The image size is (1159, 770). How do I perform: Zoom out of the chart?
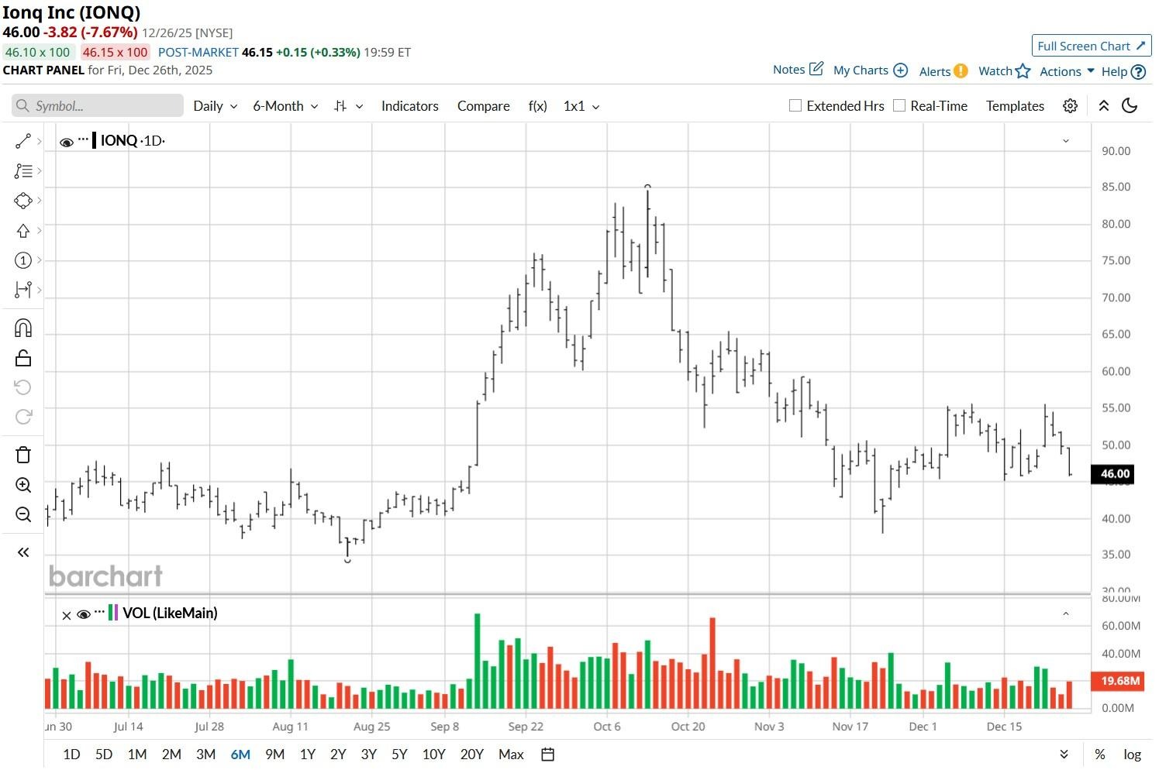23,514
